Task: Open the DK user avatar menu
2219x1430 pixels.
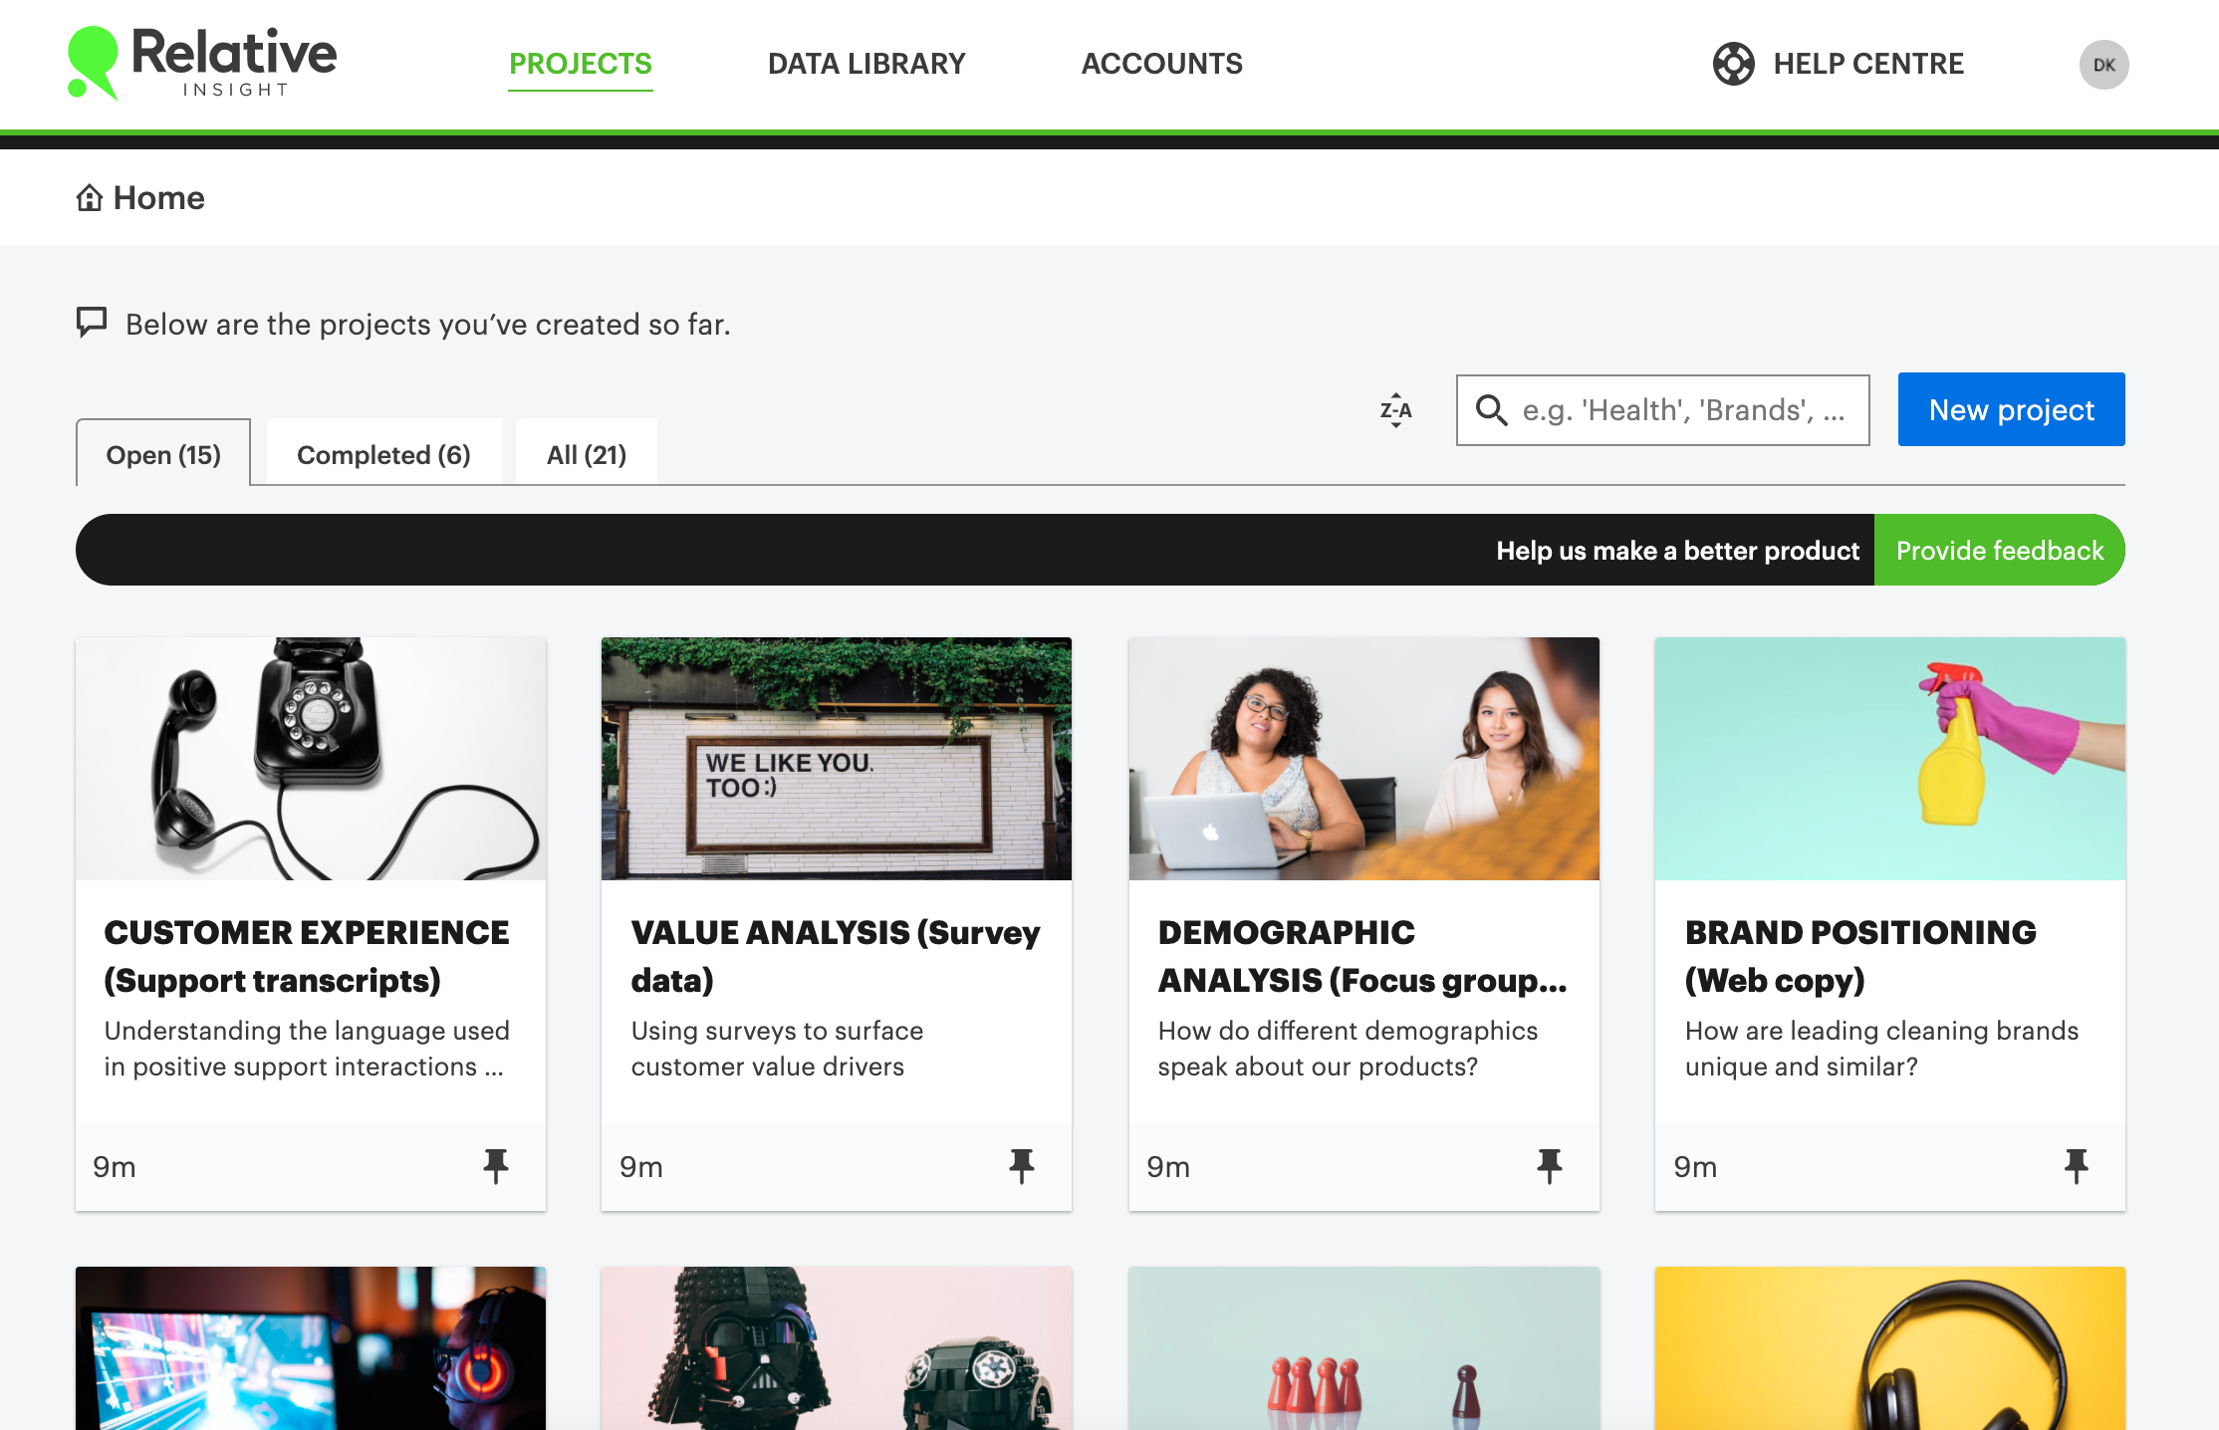Action: pos(2103,65)
